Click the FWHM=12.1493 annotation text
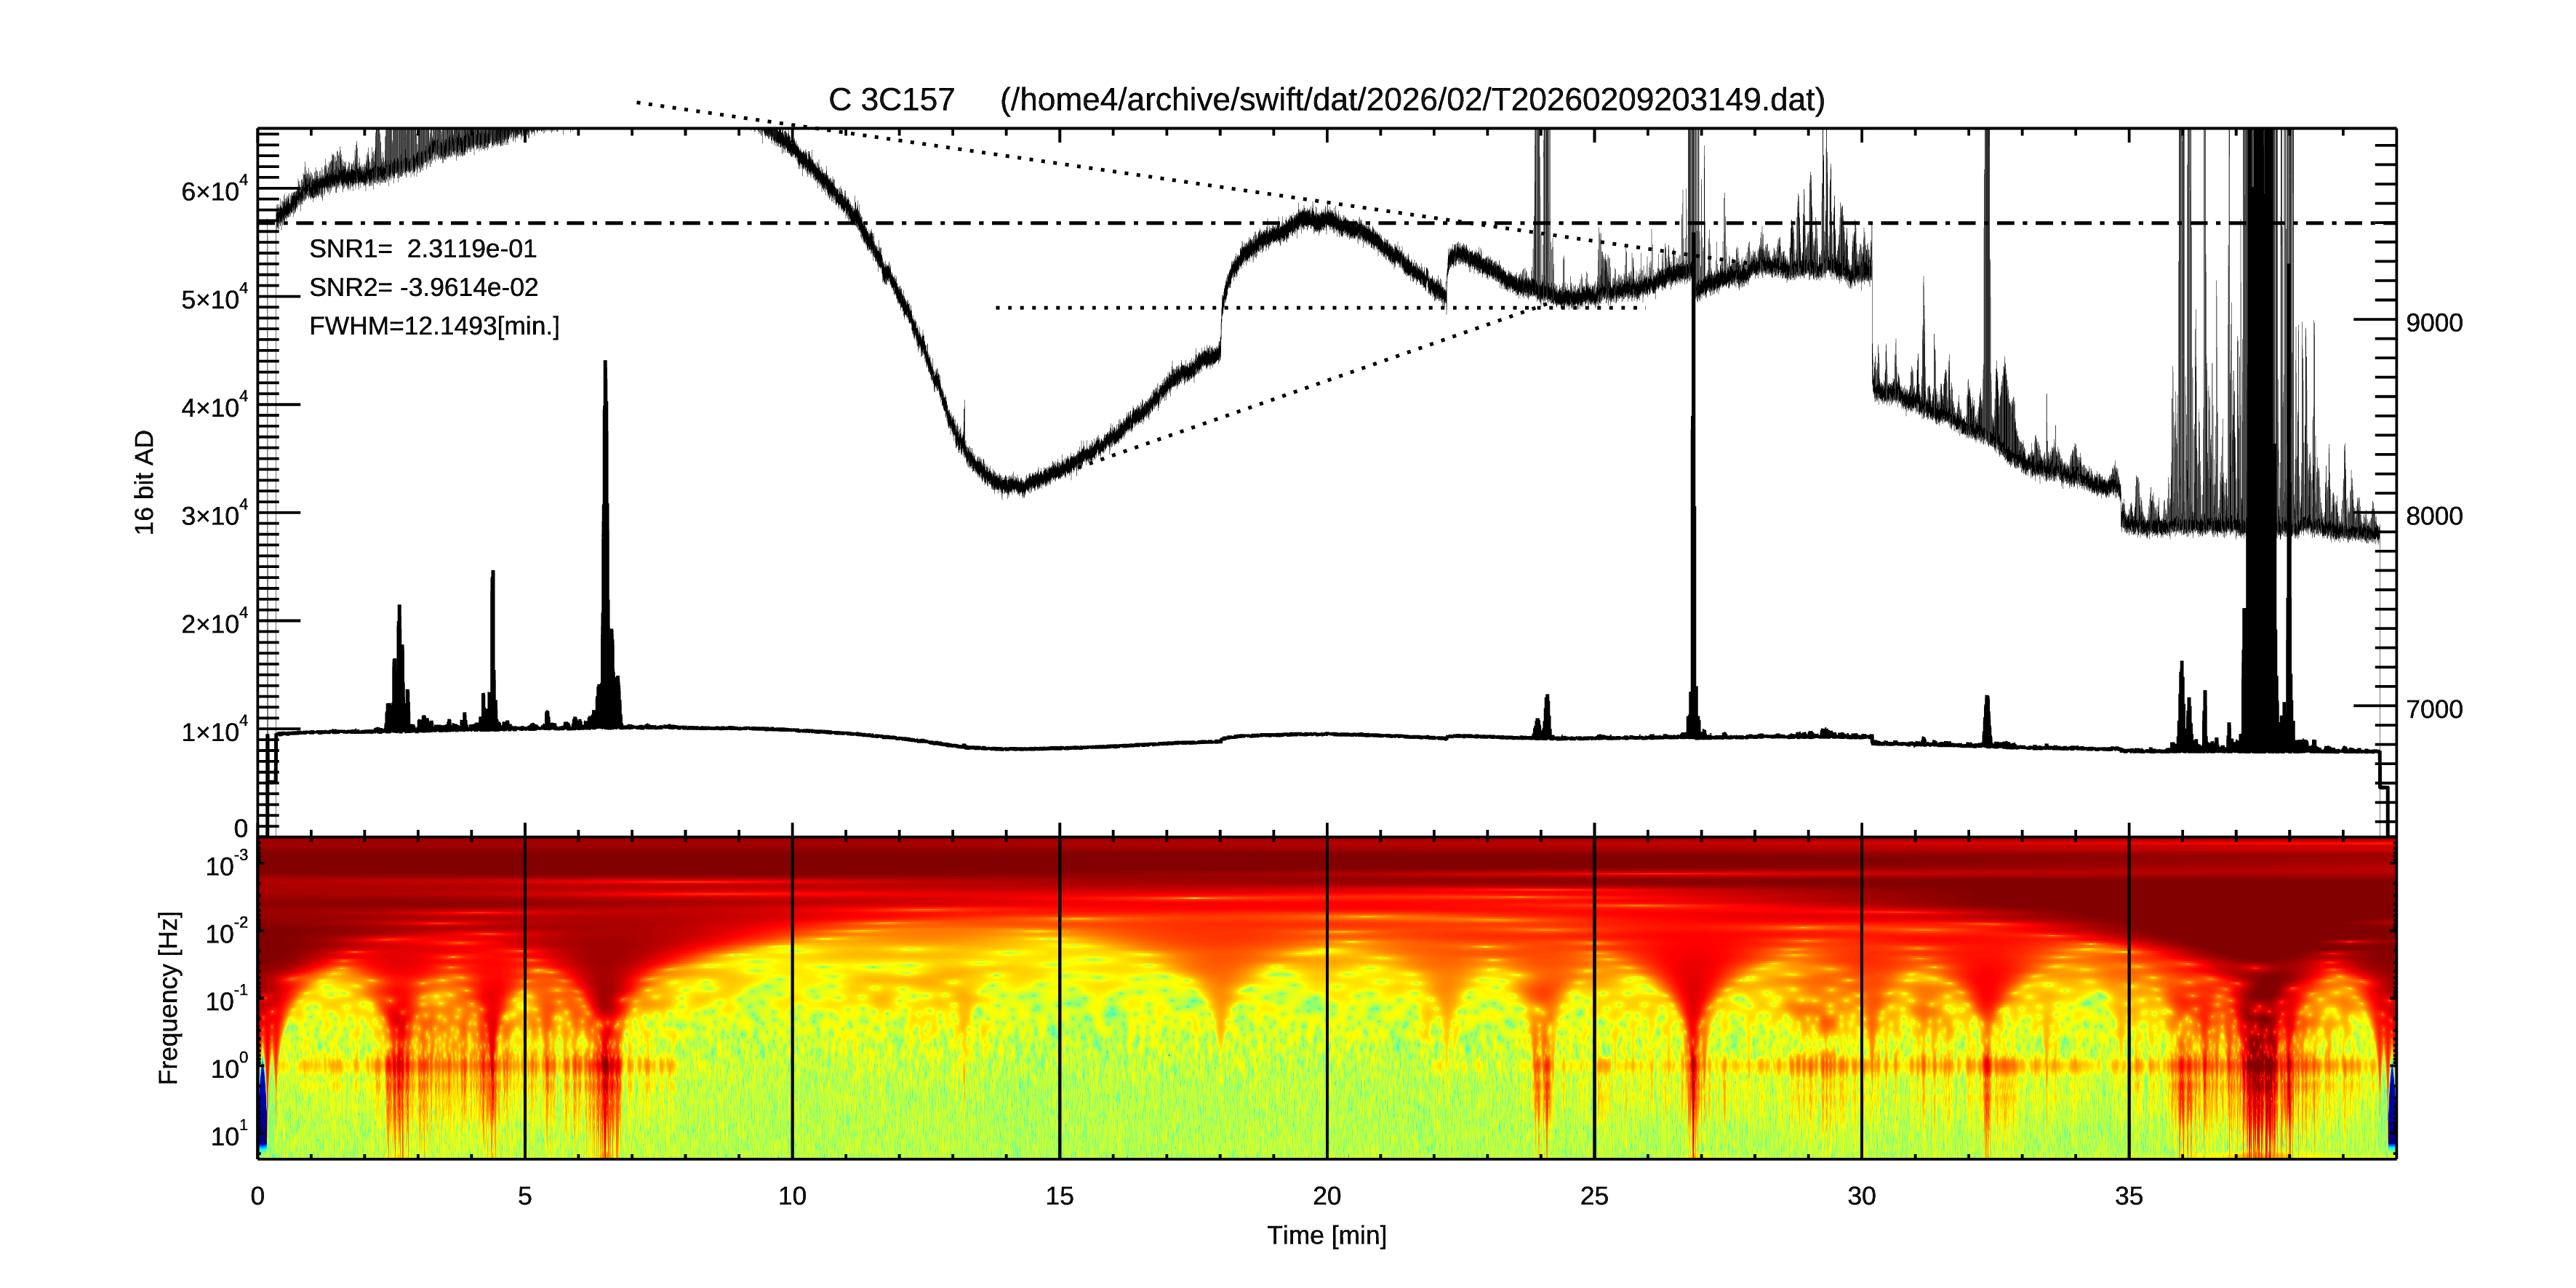 (434, 326)
